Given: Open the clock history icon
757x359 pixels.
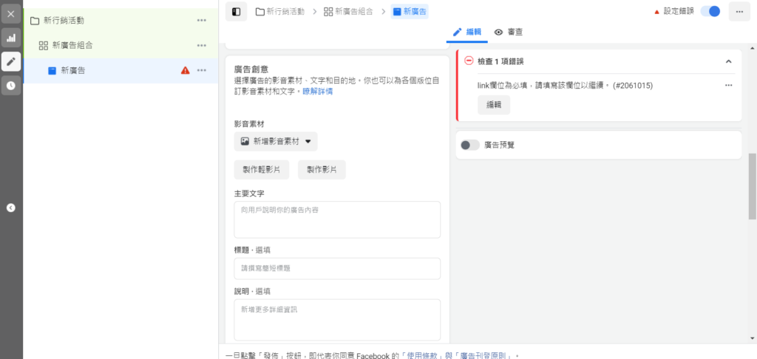Looking at the screenshot, I should pyautogui.click(x=11, y=86).
